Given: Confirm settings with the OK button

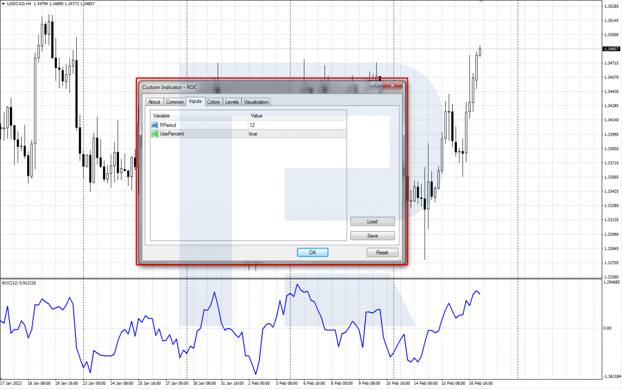Looking at the screenshot, I should [x=312, y=252].
